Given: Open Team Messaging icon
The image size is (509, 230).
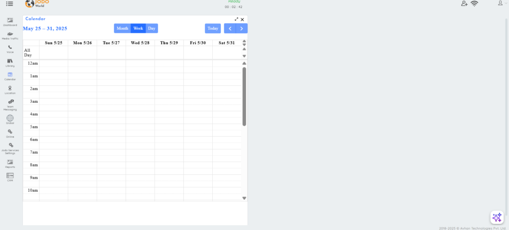Looking at the screenshot, I should click(x=11, y=101).
